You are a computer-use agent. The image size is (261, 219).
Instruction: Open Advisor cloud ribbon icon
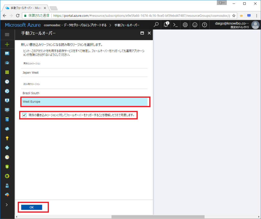tap(7, 195)
